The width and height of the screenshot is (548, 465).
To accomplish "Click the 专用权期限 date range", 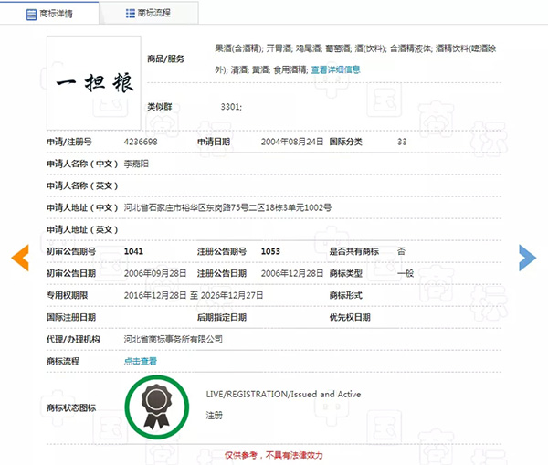I will (193, 295).
